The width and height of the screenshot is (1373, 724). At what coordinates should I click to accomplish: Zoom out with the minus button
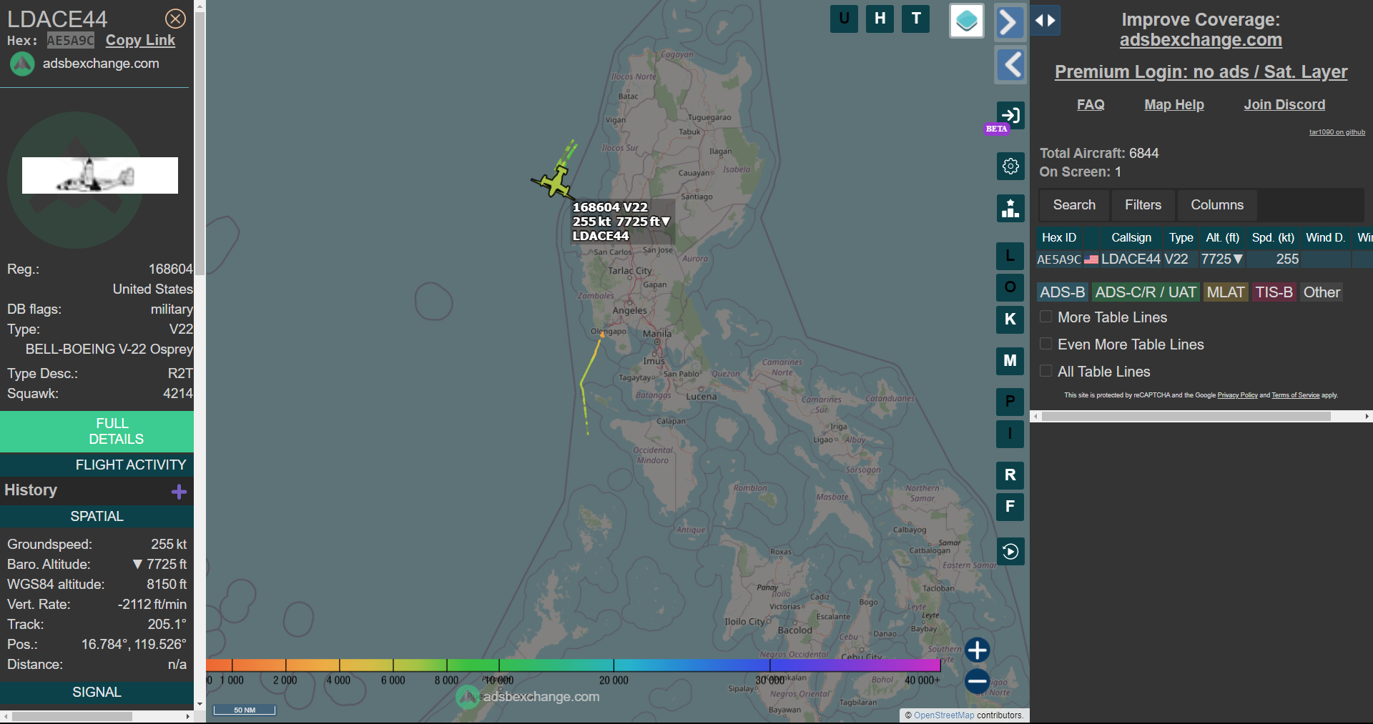pos(977,680)
